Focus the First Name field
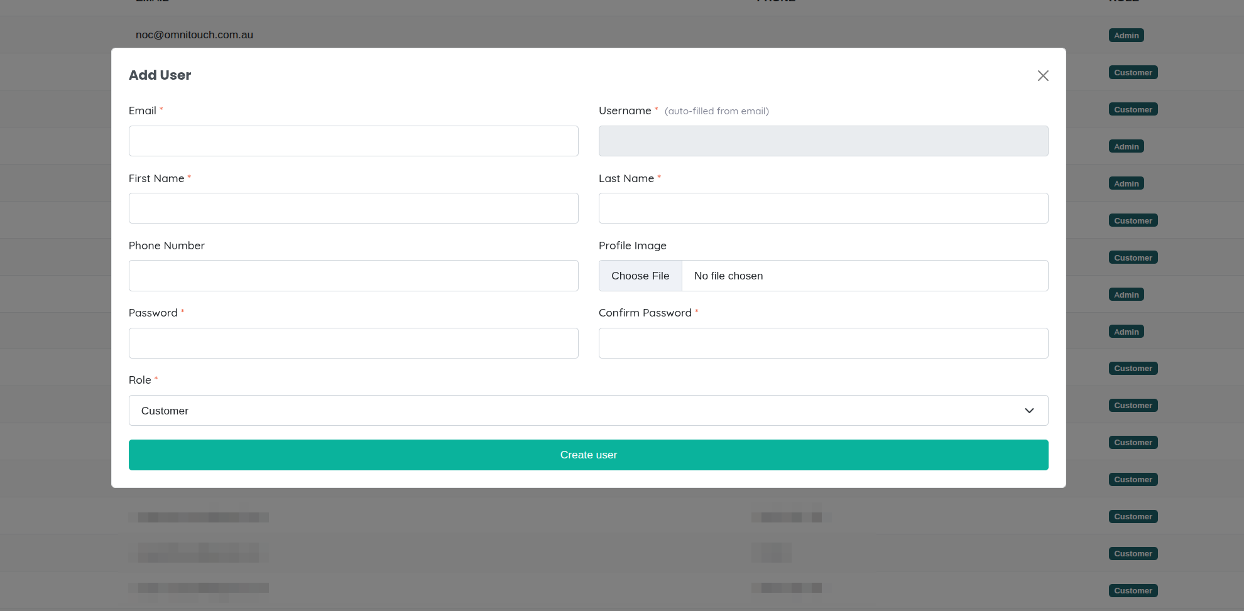This screenshot has height=611, width=1244. tap(353, 208)
